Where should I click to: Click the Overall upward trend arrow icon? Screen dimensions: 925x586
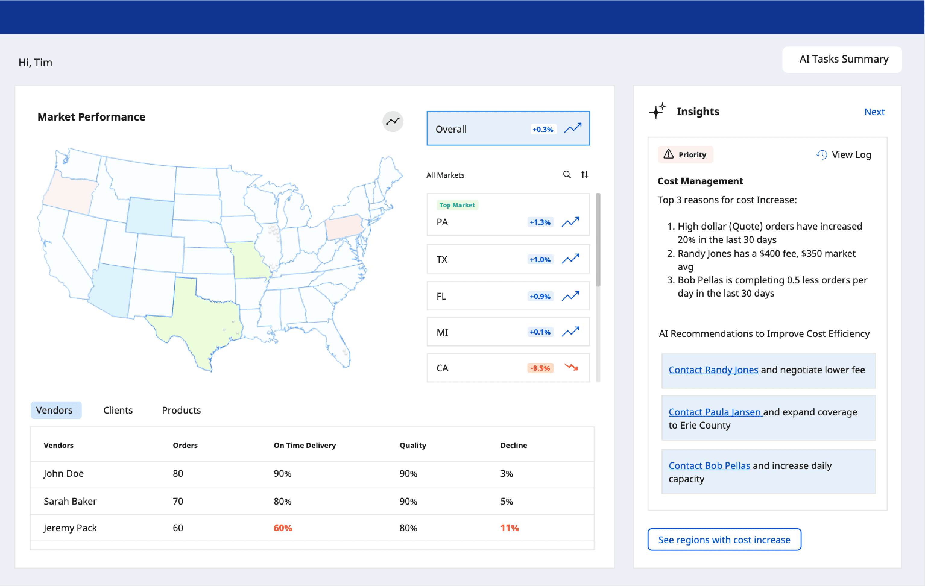[573, 128]
